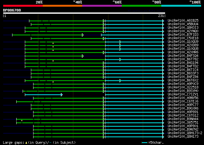204x145 pixels.
Task: Select hit UniRef100_B4FZ84
Action: tap(183, 77)
